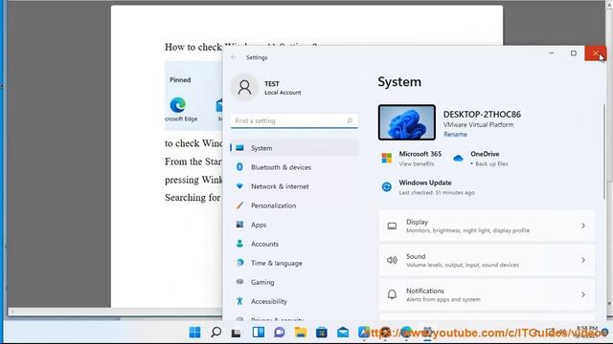
Task: Open Bluetooth & devices settings
Action: point(294,167)
